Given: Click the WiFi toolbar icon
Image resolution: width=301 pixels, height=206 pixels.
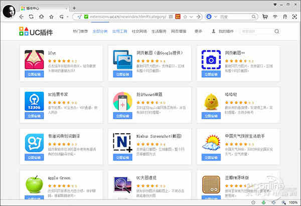Looking at the screenshot, I should pos(275,17).
